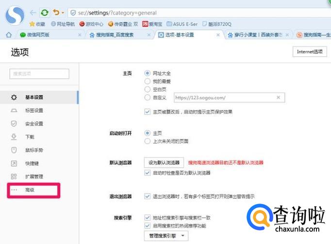
Task: Select 上次未关闭的页面 radio option
Action: tap(148, 141)
